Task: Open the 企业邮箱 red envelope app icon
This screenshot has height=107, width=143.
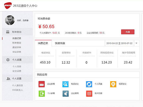Action: tap(42, 84)
